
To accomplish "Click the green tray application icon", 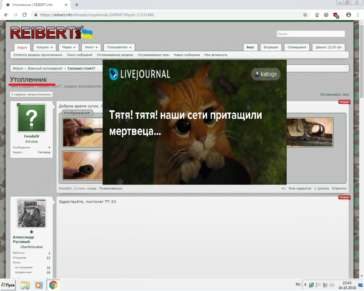I will [312, 285].
